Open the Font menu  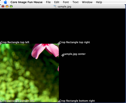tap(66, 2)
